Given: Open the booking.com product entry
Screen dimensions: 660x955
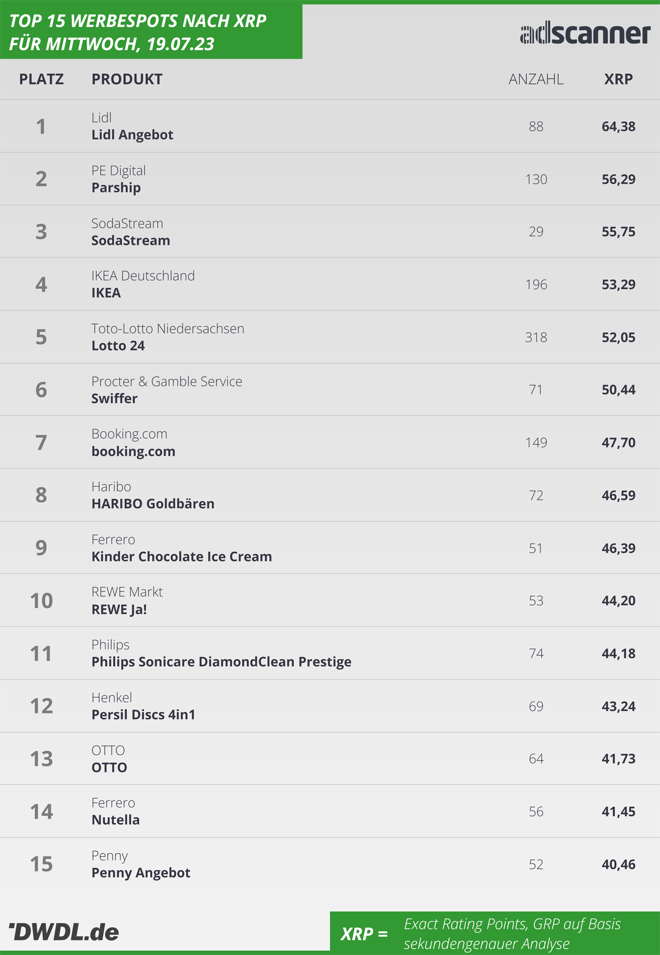Looking at the screenshot, I should click(x=134, y=452).
